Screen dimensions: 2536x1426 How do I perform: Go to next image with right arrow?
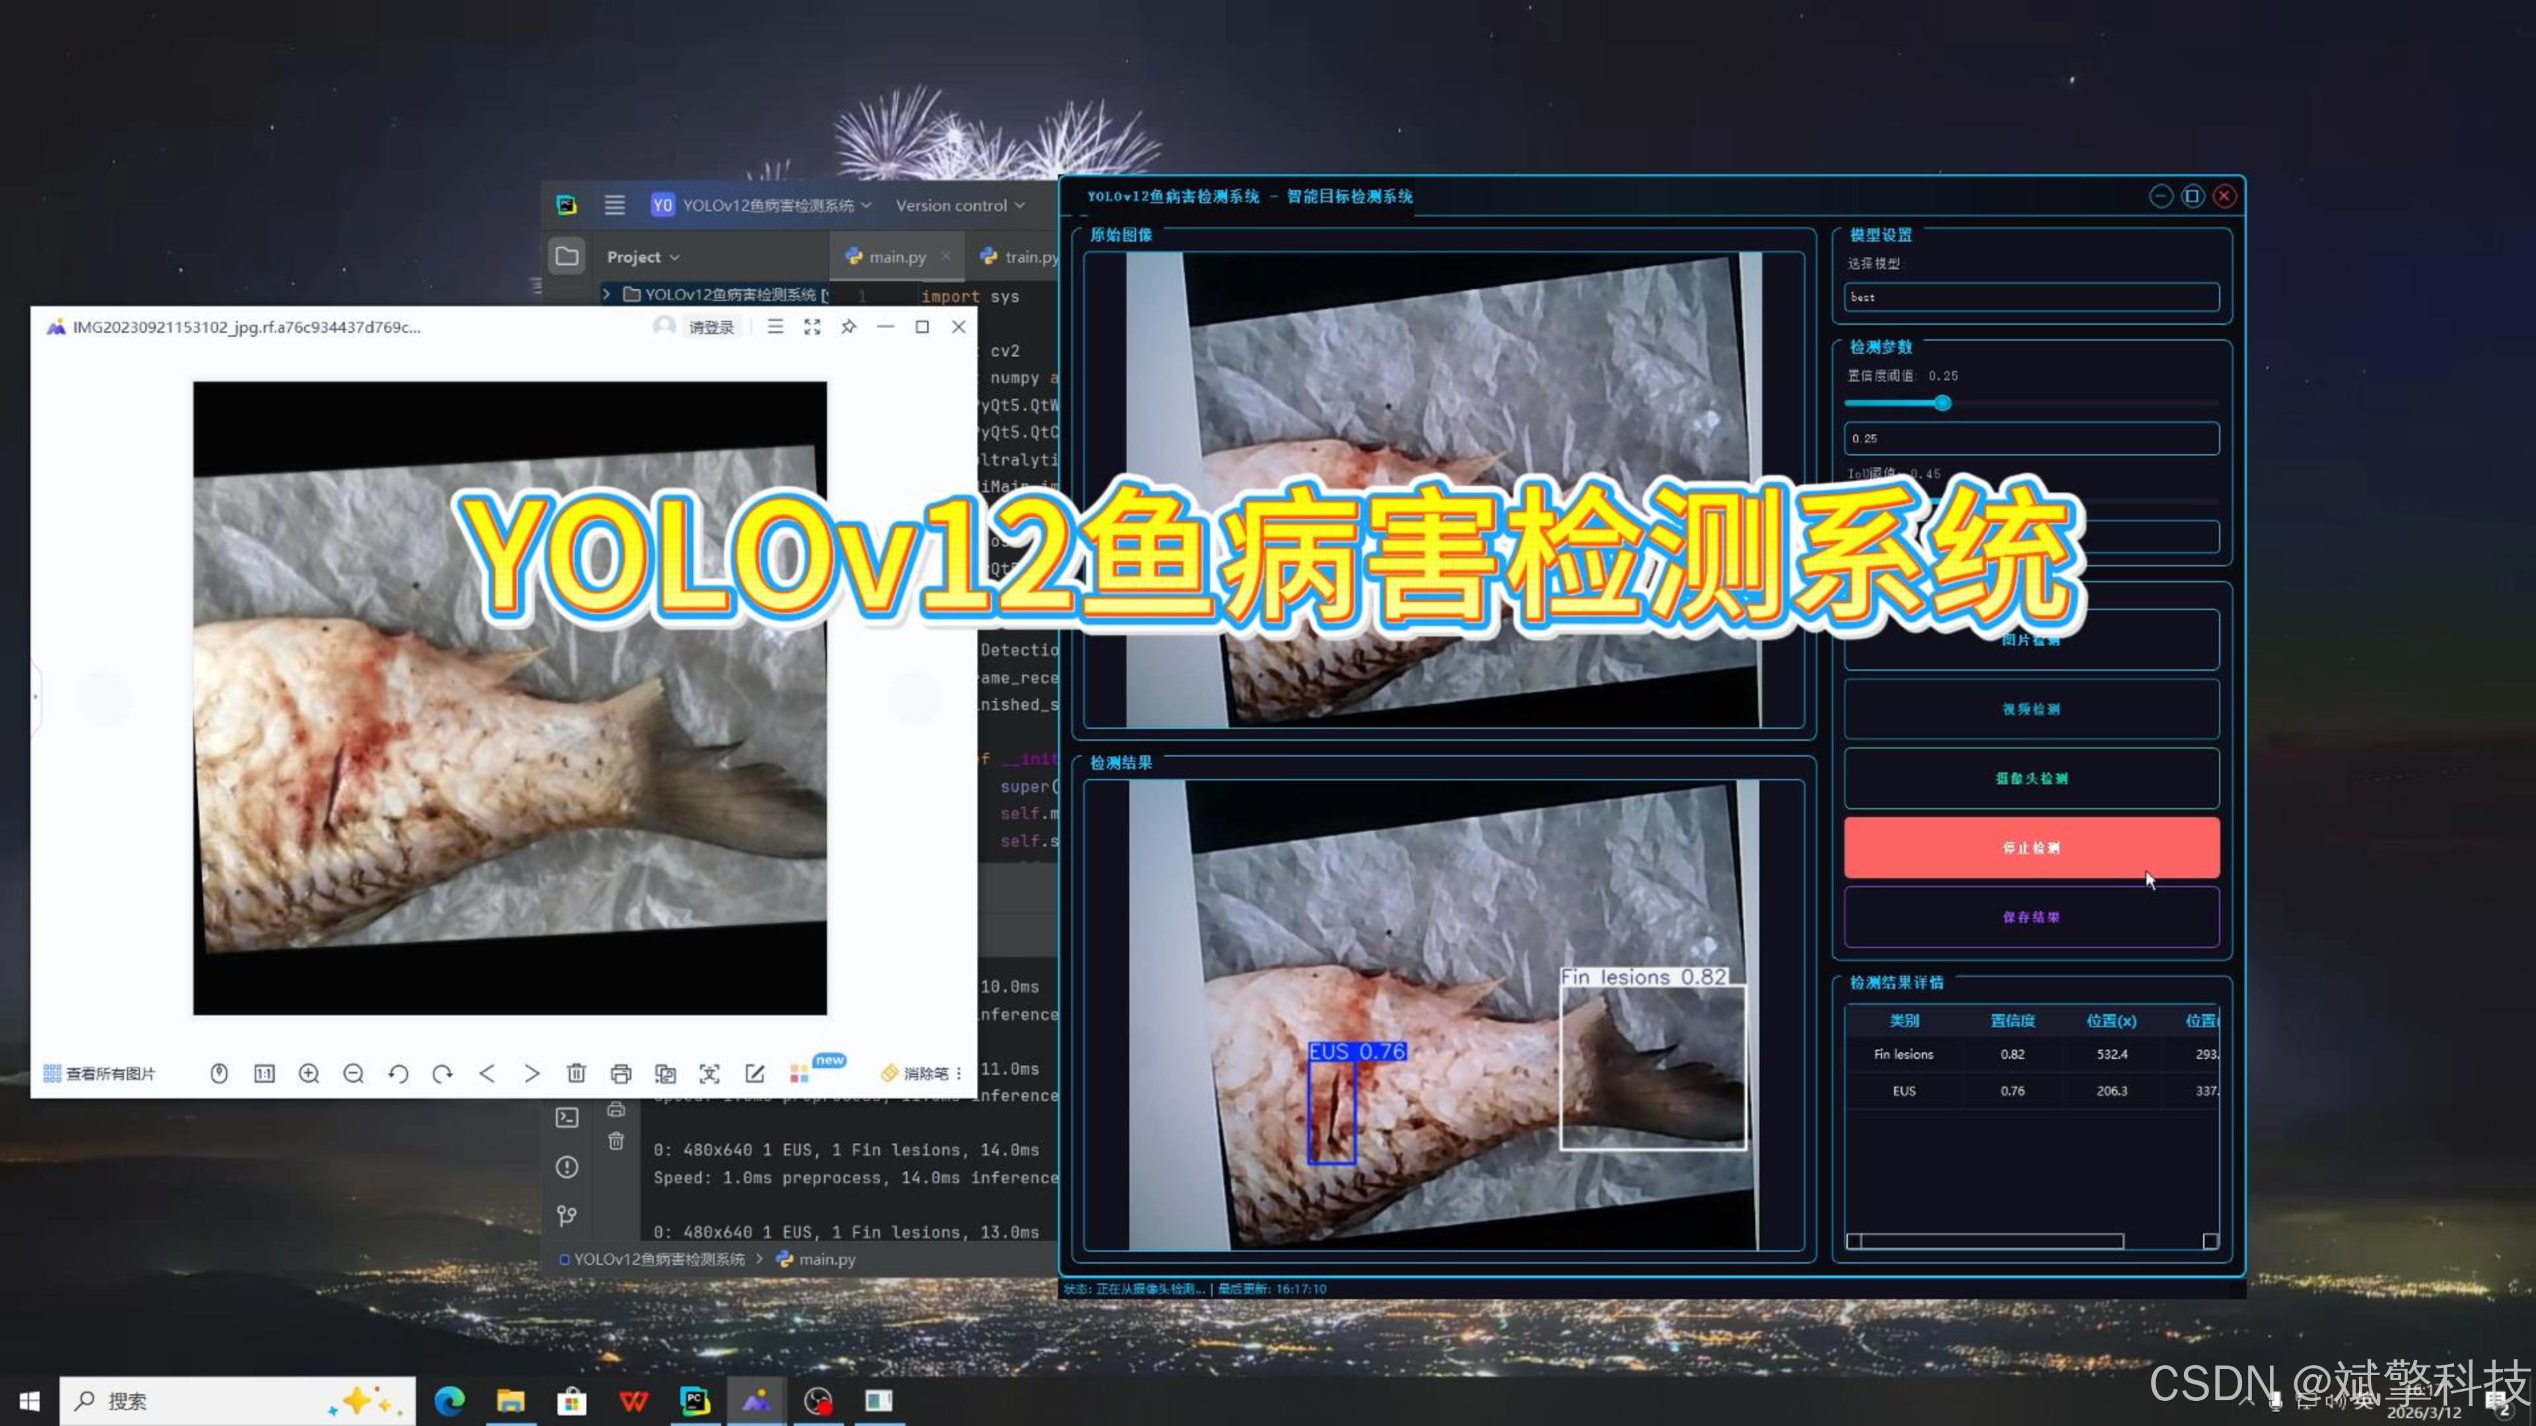tap(532, 1073)
